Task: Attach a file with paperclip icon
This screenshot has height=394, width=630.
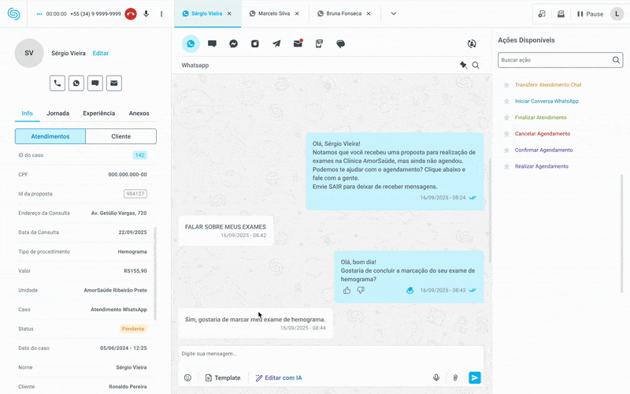Action: tap(455, 378)
